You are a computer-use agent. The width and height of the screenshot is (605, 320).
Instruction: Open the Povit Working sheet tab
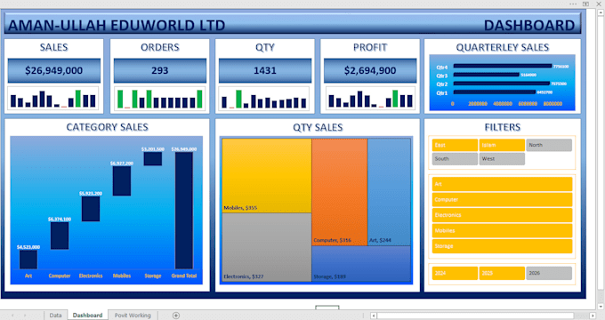point(133,315)
